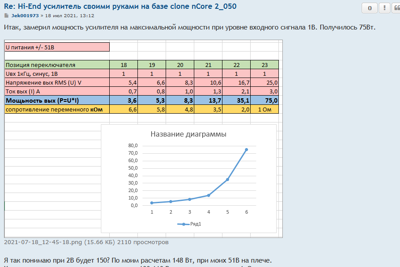Click the first data point on the chart line
The width and height of the screenshot is (400, 267).
click(152, 203)
